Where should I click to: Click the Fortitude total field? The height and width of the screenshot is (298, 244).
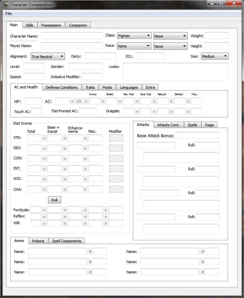pyautogui.click(x=36, y=210)
